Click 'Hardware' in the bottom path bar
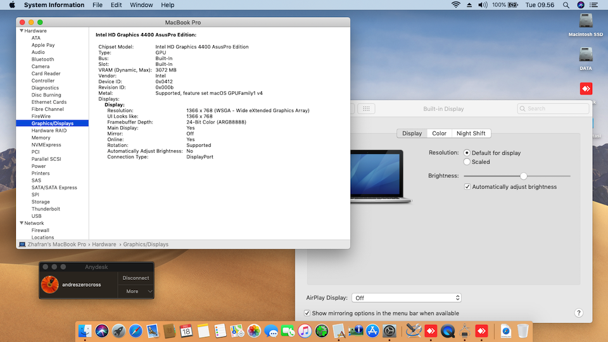 pyautogui.click(x=104, y=244)
